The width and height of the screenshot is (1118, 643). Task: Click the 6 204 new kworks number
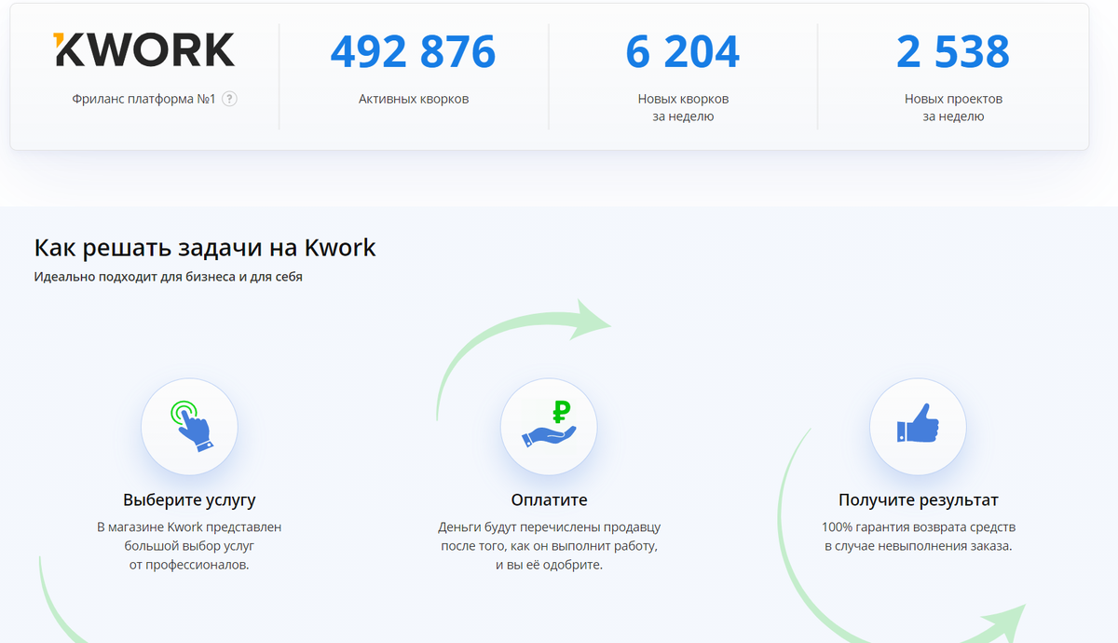pos(683,51)
